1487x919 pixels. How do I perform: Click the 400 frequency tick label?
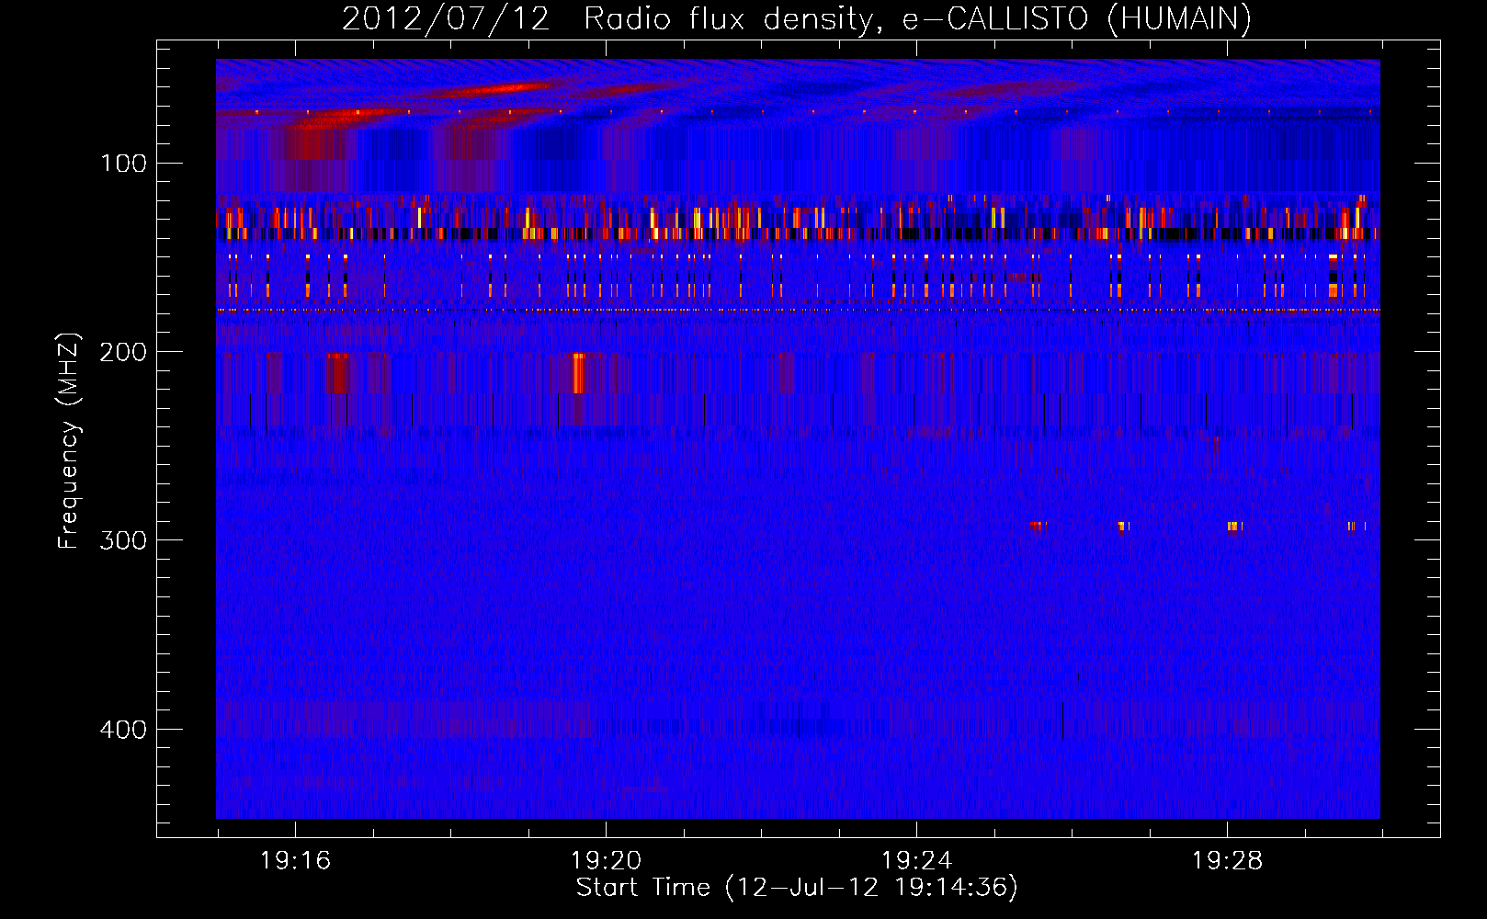(x=124, y=730)
